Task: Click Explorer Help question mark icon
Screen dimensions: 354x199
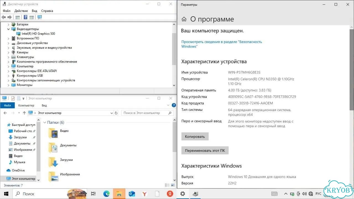Action: [x=174, y=105]
